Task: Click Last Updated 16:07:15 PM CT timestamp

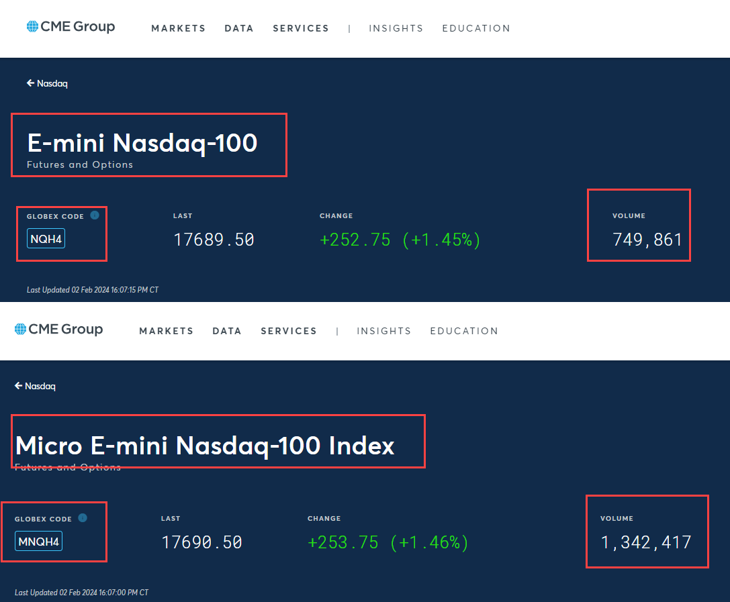Action: pyautogui.click(x=93, y=290)
